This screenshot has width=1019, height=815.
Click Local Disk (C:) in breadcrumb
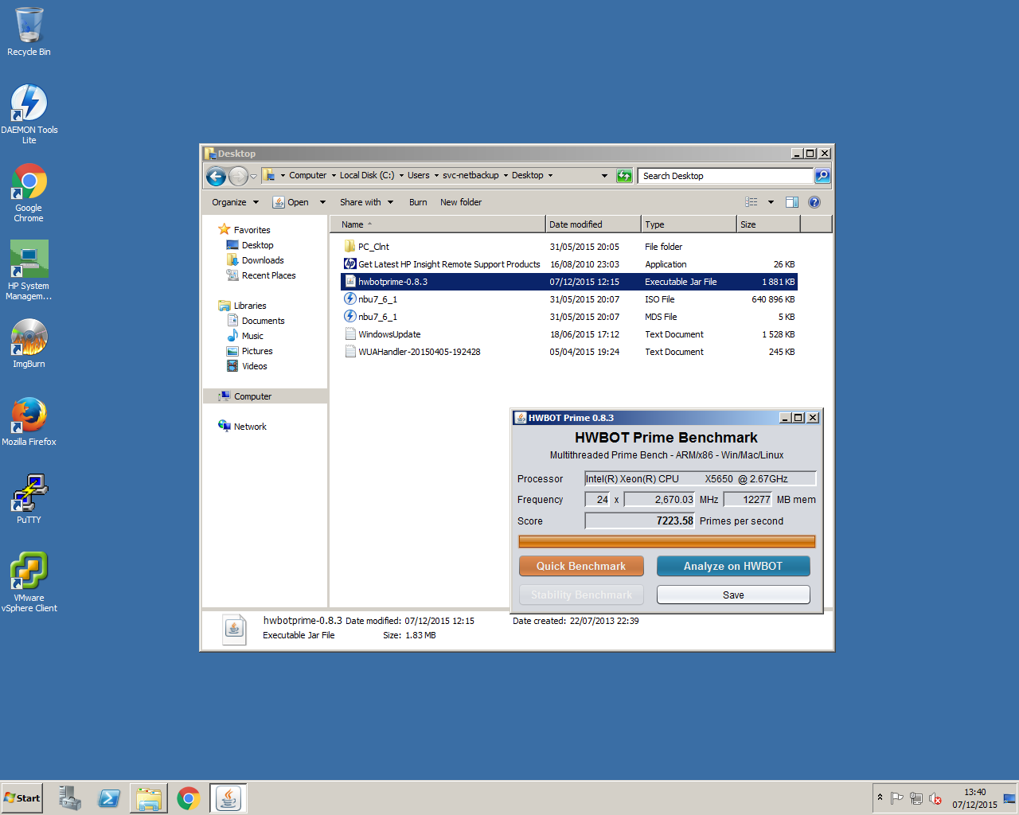pos(367,176)
